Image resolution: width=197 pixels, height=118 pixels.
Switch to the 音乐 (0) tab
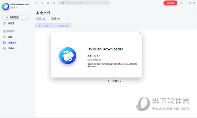(x=41, y=19)
